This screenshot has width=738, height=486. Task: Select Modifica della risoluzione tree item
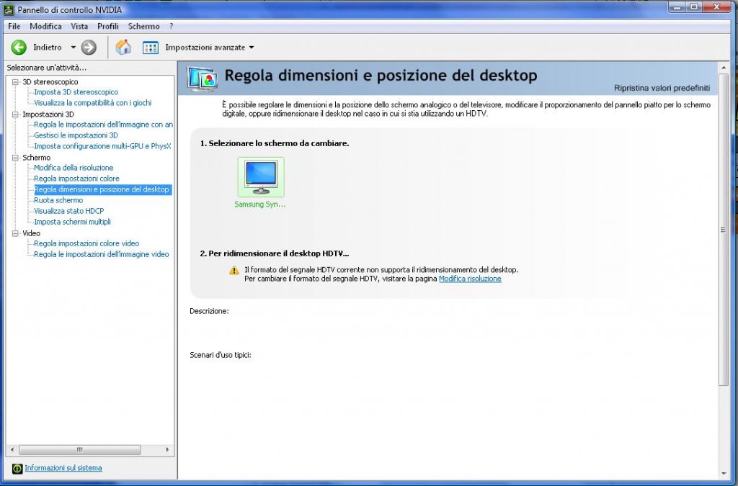pos(74,168)
